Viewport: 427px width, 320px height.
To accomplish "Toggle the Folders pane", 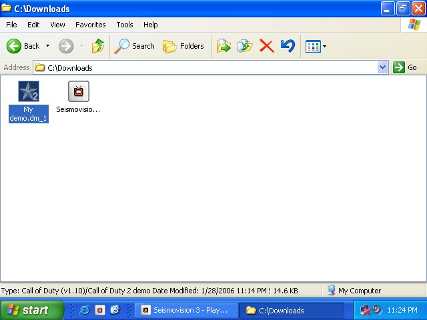I will 183,46.
